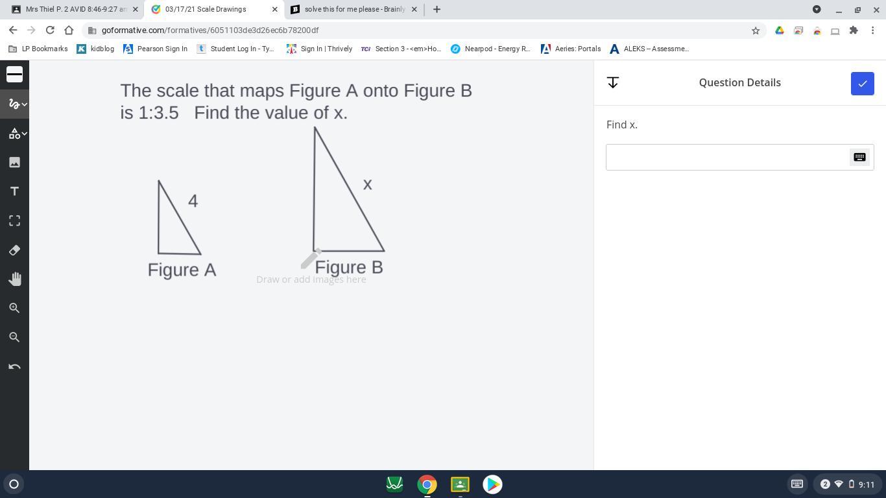Open Google Play Store from shelf
Screen dimensions: 886x498
492,484
